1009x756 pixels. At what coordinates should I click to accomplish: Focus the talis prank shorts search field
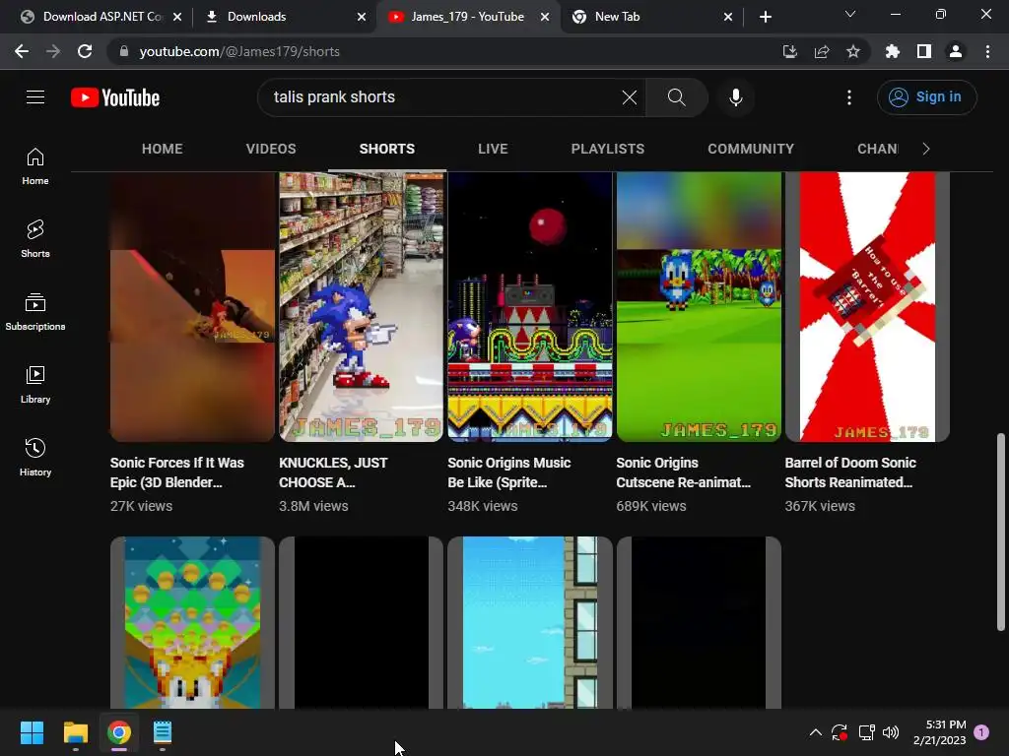(442, 97)
